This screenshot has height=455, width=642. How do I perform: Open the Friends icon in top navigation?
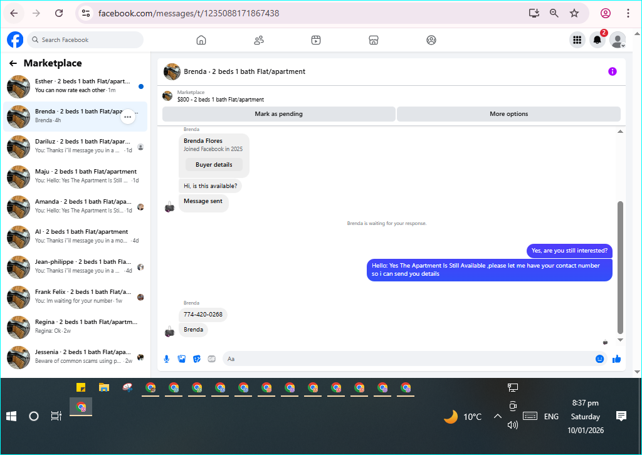click(259, 40)
